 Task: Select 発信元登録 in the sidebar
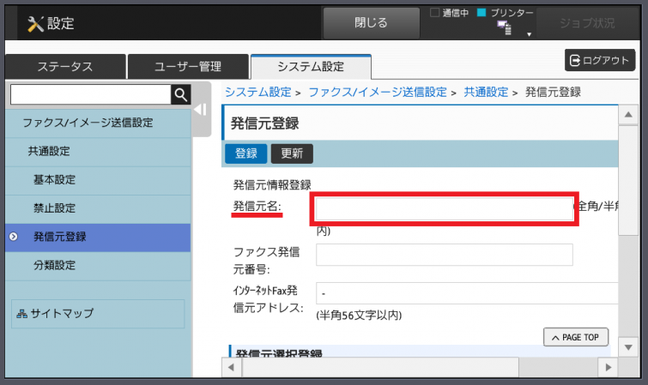click(98, 237)
